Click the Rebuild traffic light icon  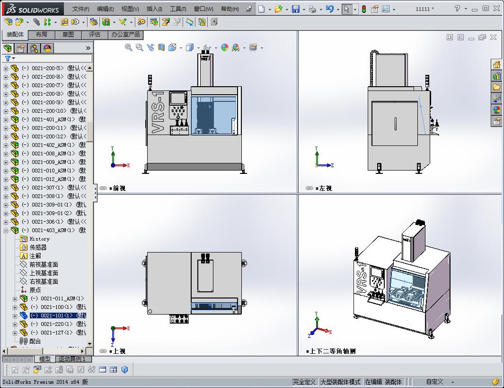(363, 9)
